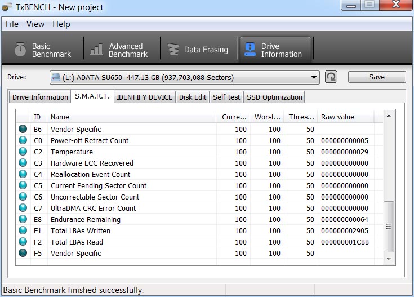Click status icon for Temperature row
Screen dimensions: 414x297
tap(23, 152)
